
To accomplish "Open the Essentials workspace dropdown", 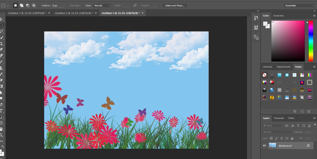I will 299,5.
